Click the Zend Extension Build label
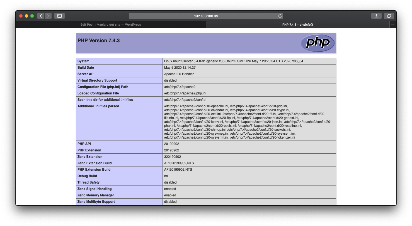The width and height of the screenshot is (412, 226). coord(94,163)
